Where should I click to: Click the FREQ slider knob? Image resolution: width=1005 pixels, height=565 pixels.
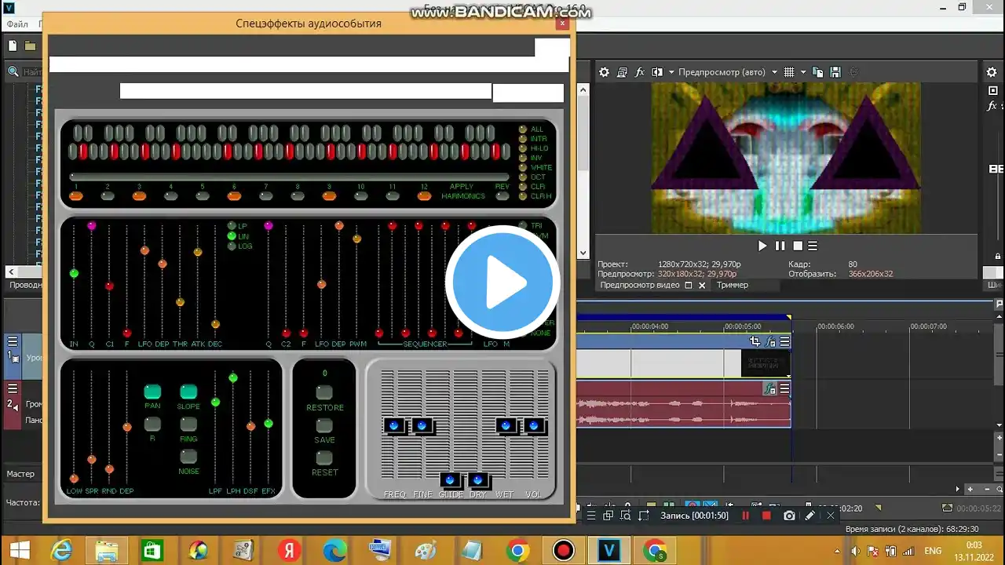click(x=394, y=426)
